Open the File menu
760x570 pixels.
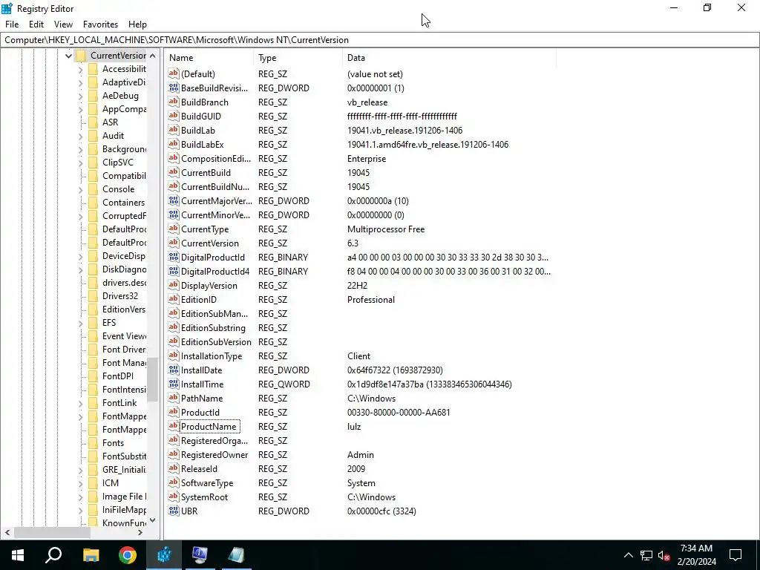12,24
